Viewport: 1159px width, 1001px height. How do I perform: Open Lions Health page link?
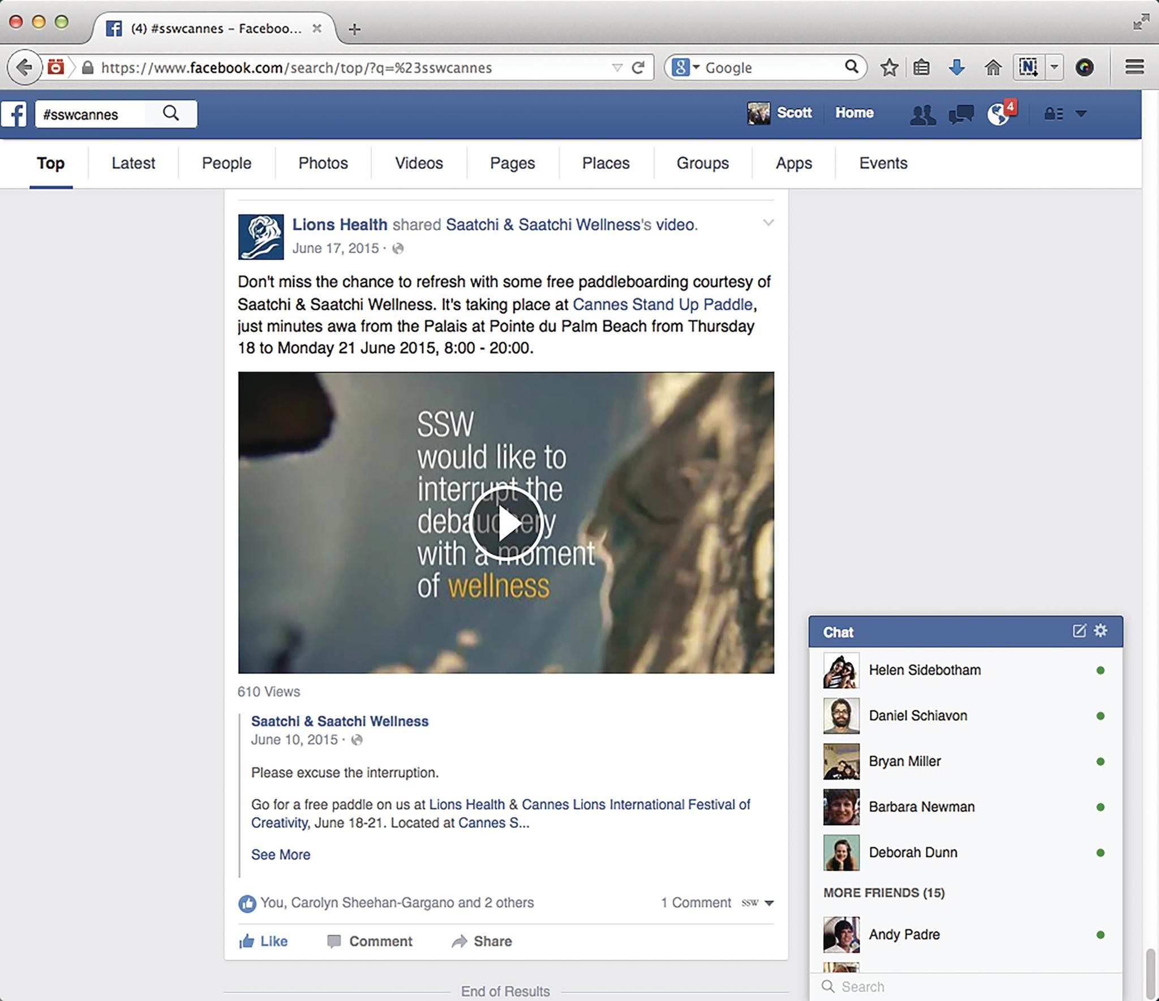(340, 225)
